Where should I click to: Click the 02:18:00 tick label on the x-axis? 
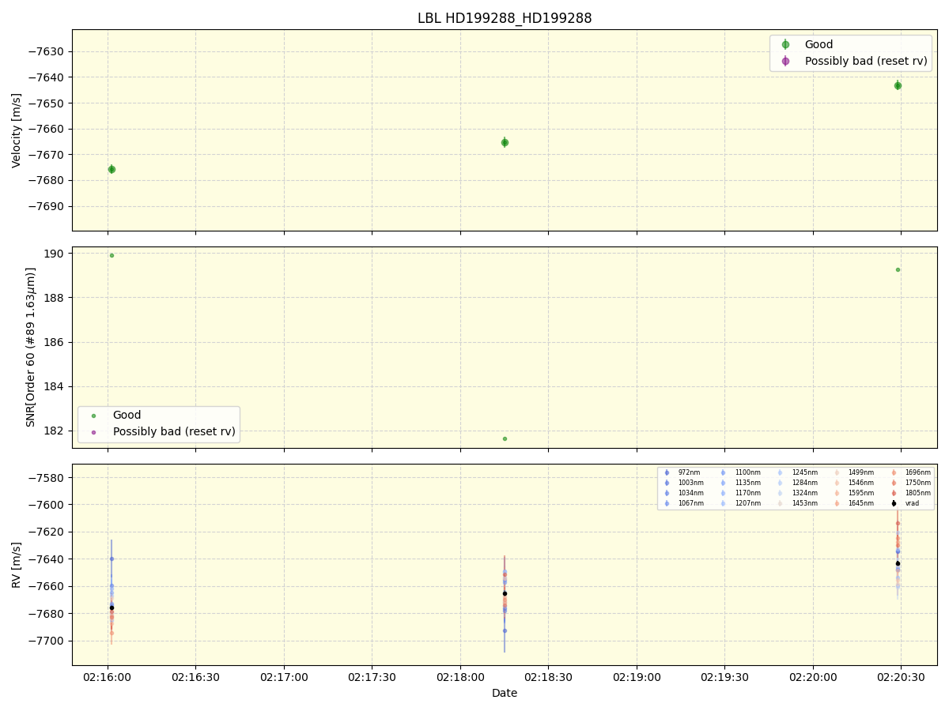point(460,678)
